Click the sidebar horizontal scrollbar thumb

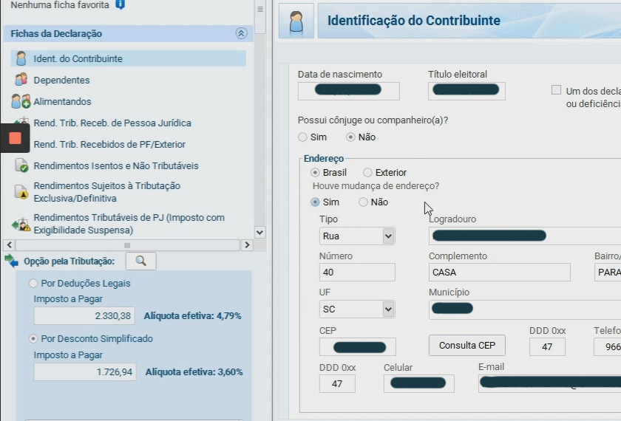126,245
